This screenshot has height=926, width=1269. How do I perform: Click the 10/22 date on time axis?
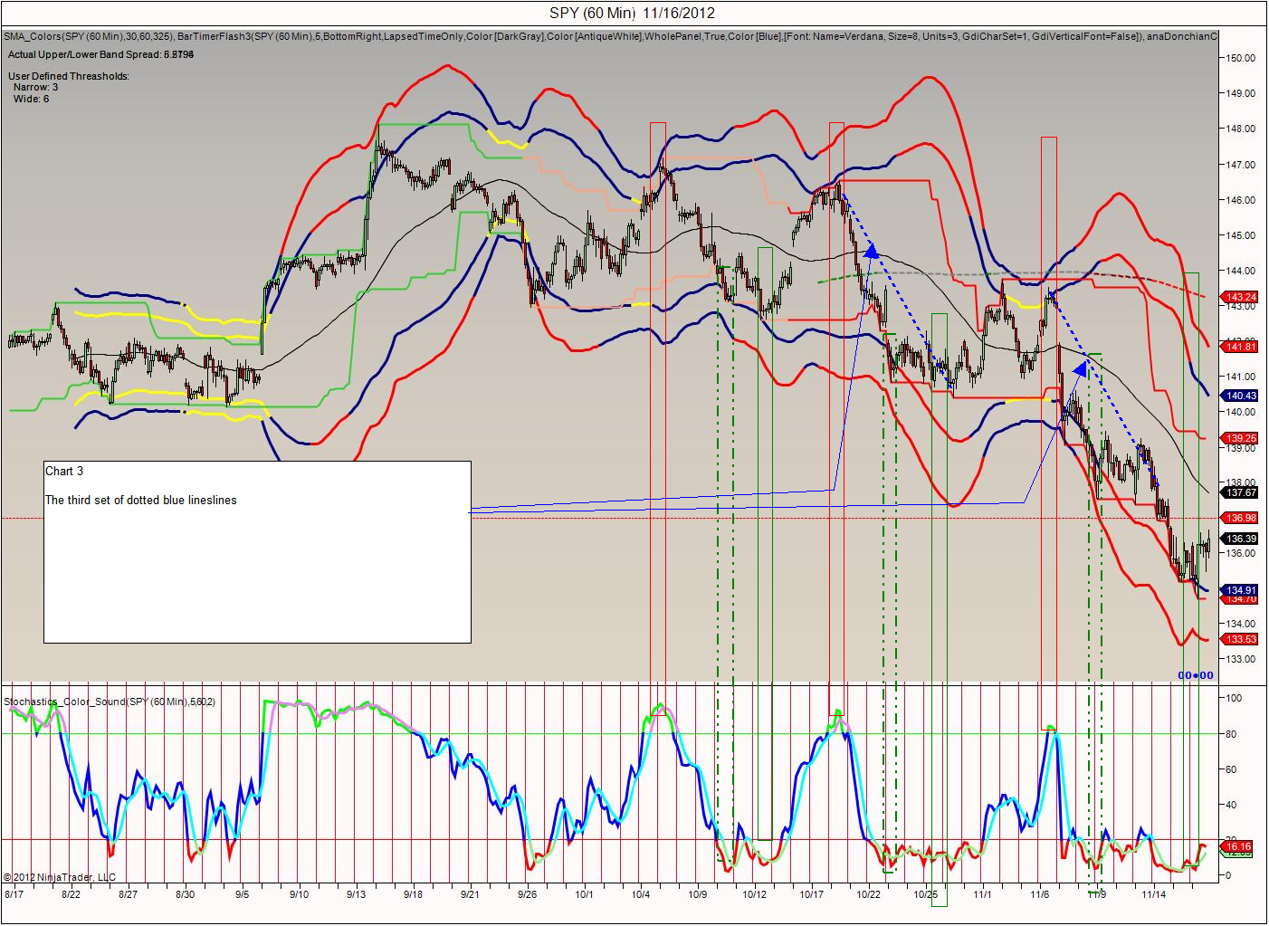(869, 894)
